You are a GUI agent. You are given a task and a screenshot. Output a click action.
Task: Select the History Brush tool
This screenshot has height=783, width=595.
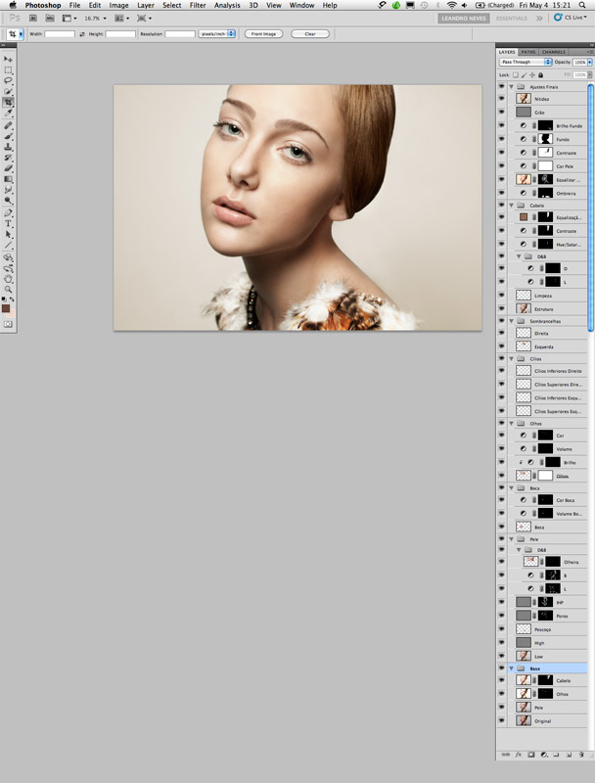8,158
